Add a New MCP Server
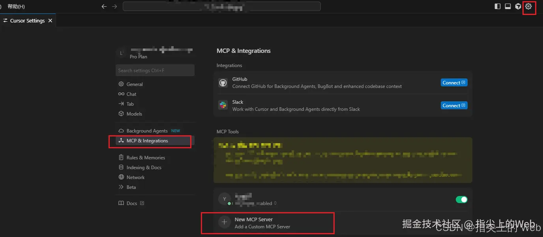This screenshot has height=237, width=543. [343, 223]
